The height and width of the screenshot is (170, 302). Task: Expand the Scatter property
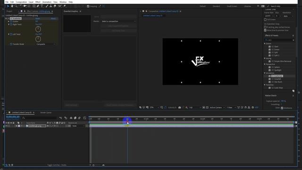click(8, 21)
